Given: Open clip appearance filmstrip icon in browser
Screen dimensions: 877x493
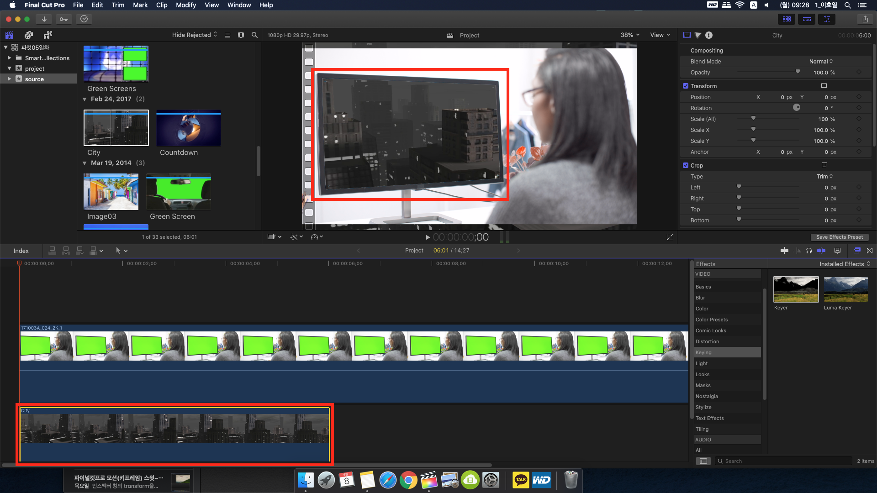Looking at the screenshot, I should [x=241, y=35].
